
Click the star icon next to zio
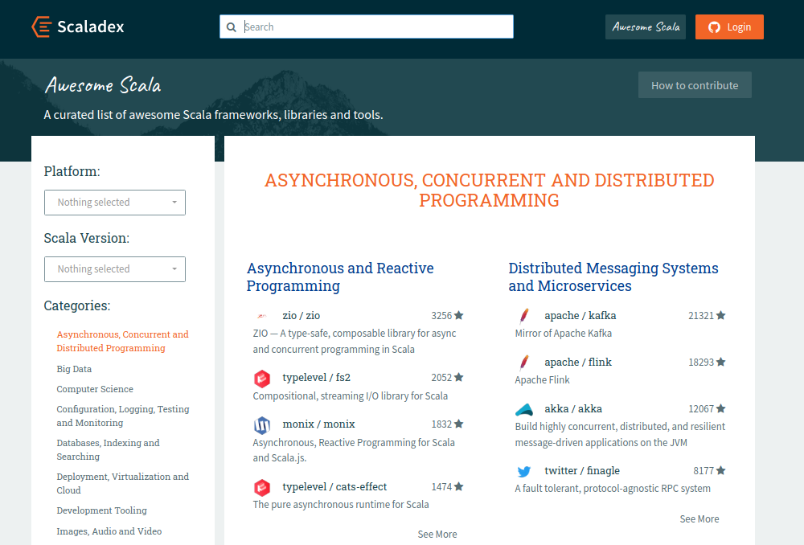459,315
